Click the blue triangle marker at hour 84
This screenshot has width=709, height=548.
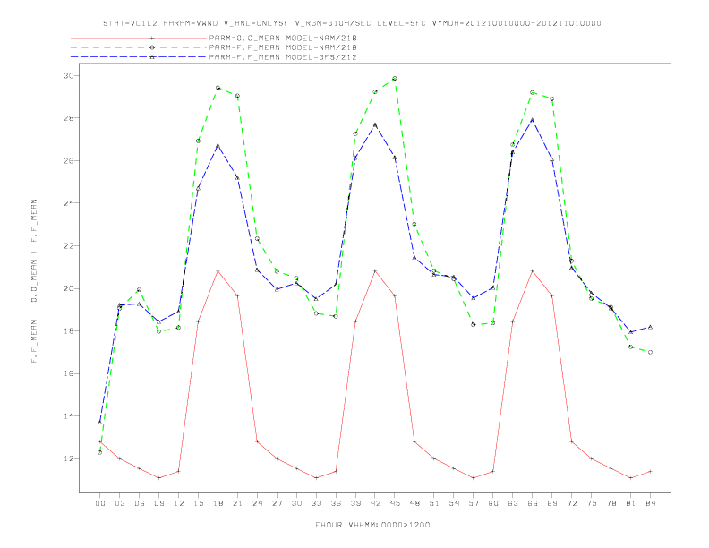point(650,327)
